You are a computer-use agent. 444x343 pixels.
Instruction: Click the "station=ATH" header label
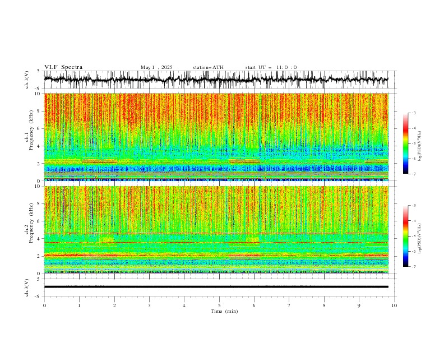pos(208,67)
